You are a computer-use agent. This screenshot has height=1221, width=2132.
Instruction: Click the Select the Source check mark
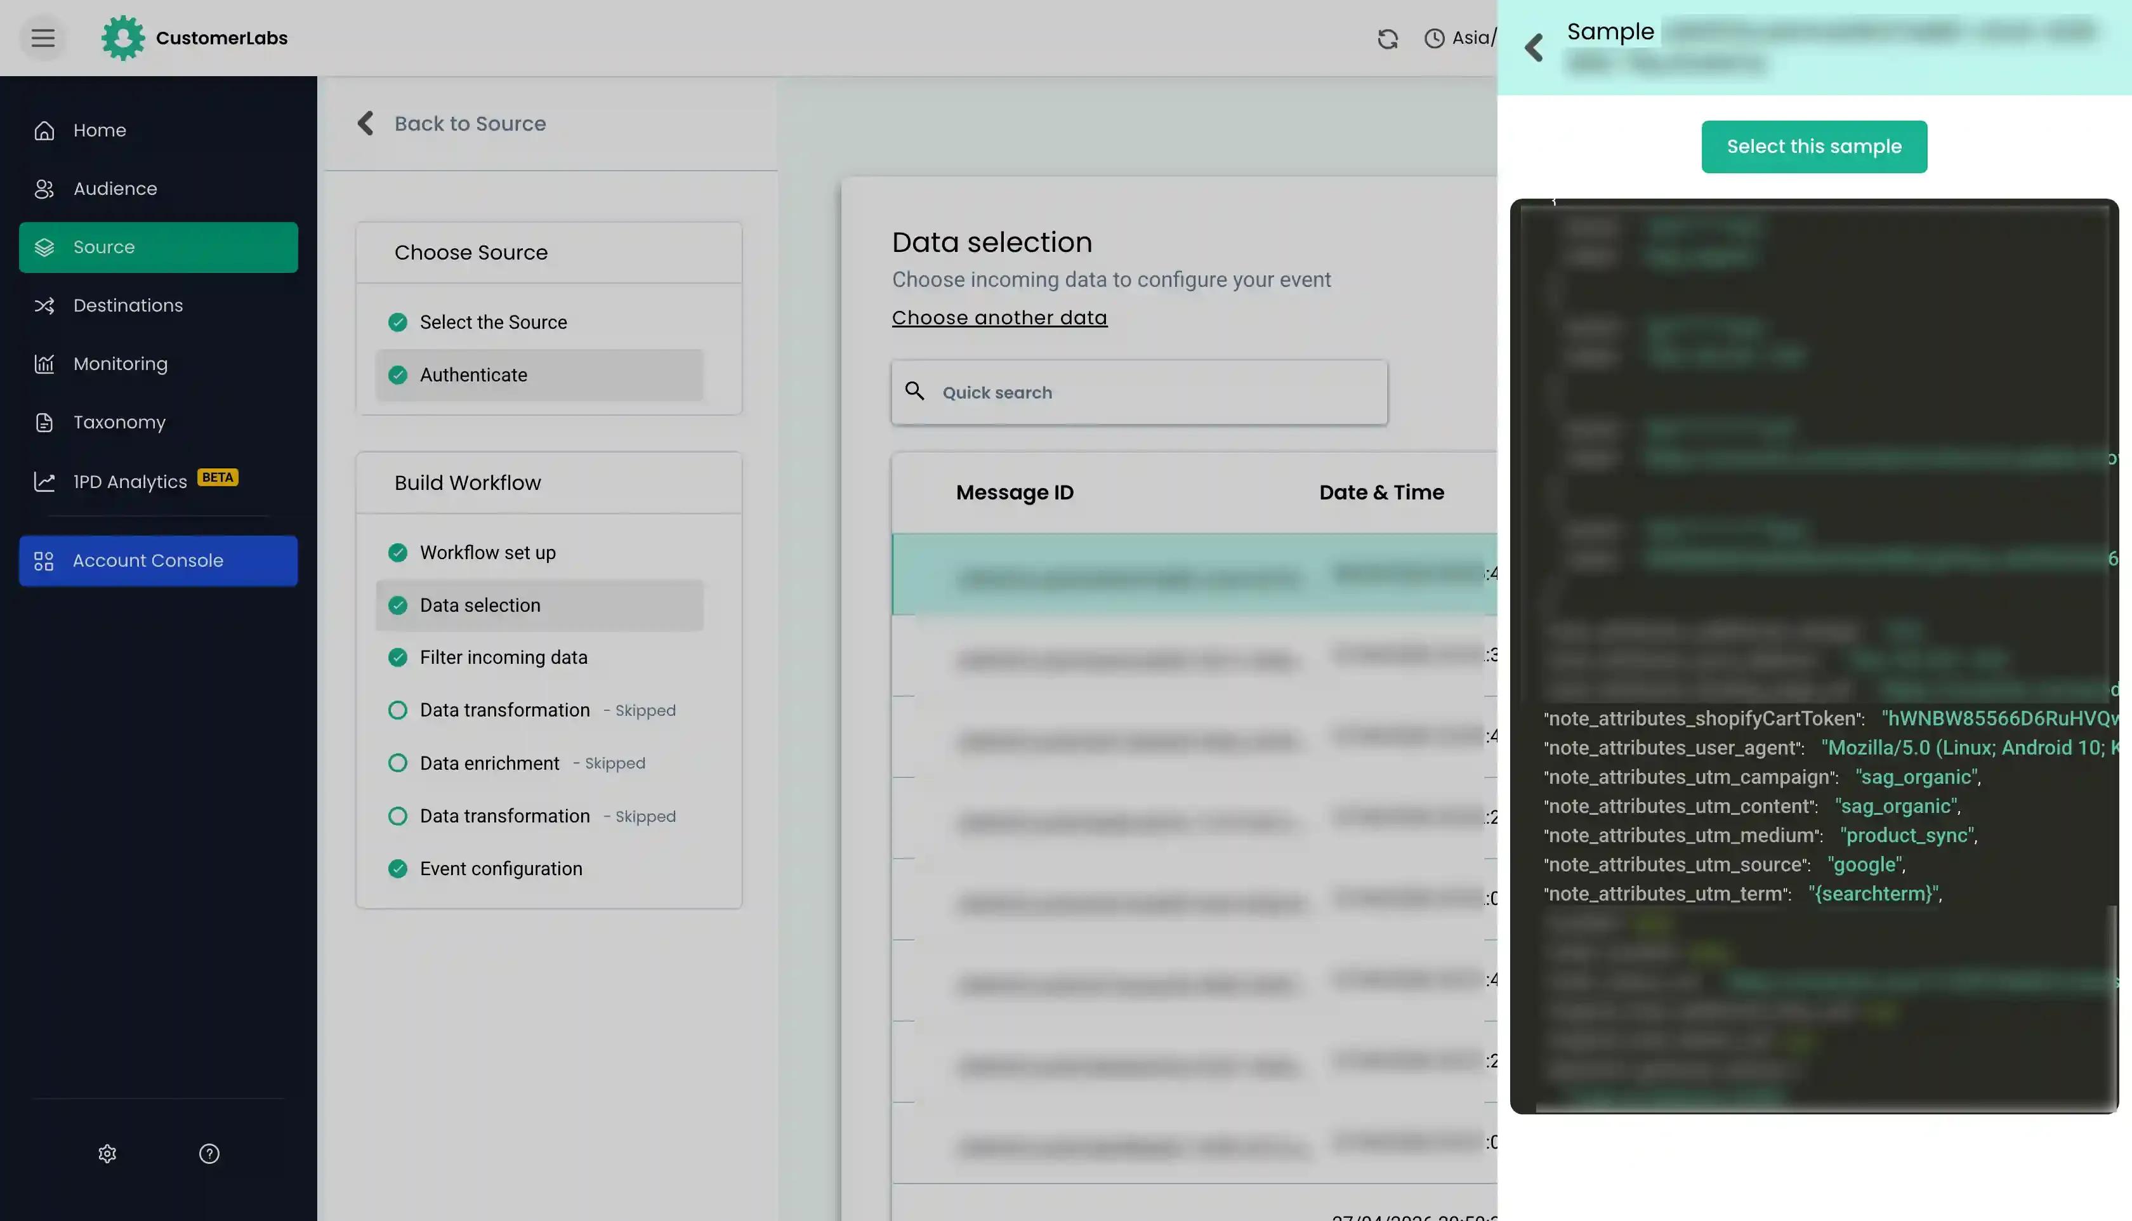pos(398,322)
